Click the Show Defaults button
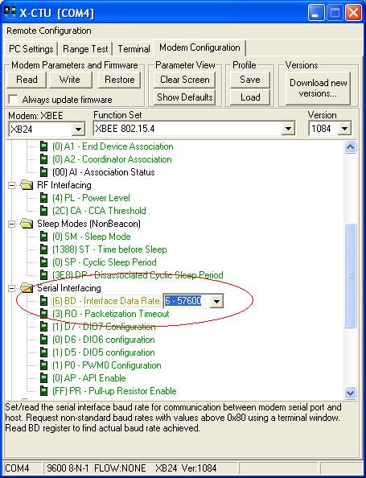Image resolution: width=366 pixels, height=478 pixels. click(x=185, y=97)
